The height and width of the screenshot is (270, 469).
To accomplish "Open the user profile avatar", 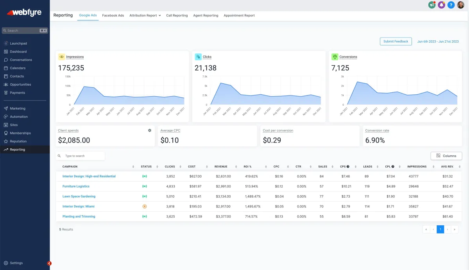I will point(461,5).
